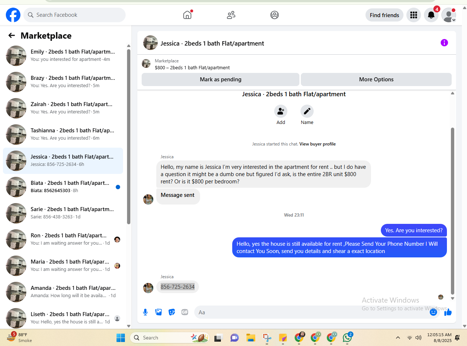Viewport: 467px width, 346px height.
Task: Click the Facebook logo icon
Action: [x=13, y=15]
